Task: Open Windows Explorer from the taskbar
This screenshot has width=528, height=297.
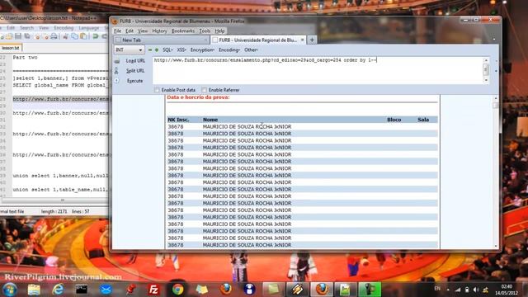Action: (x=34, y=290)
